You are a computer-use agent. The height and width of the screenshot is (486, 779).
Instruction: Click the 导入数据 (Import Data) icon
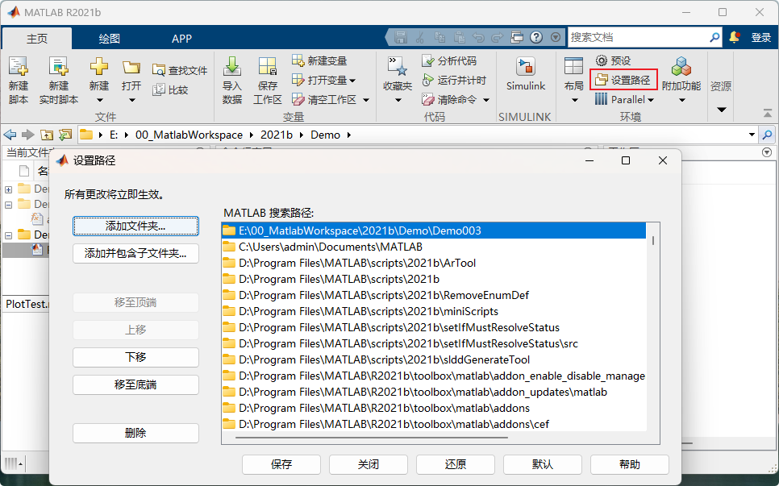232,68
